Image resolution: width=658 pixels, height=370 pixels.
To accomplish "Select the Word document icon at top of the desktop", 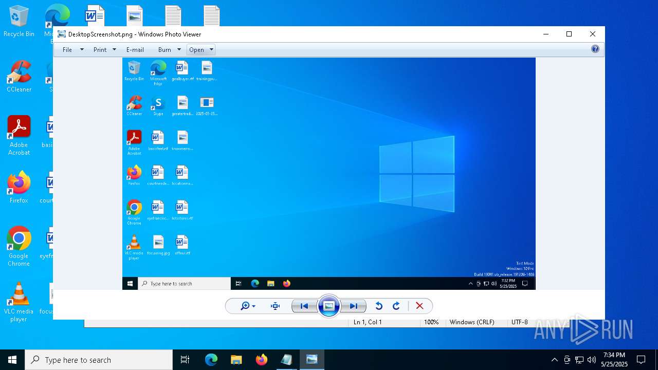I will (x=95, y=15).
